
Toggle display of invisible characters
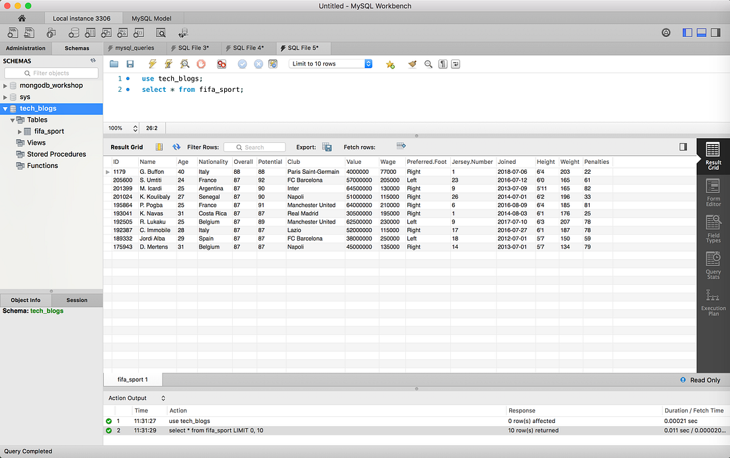442,64
